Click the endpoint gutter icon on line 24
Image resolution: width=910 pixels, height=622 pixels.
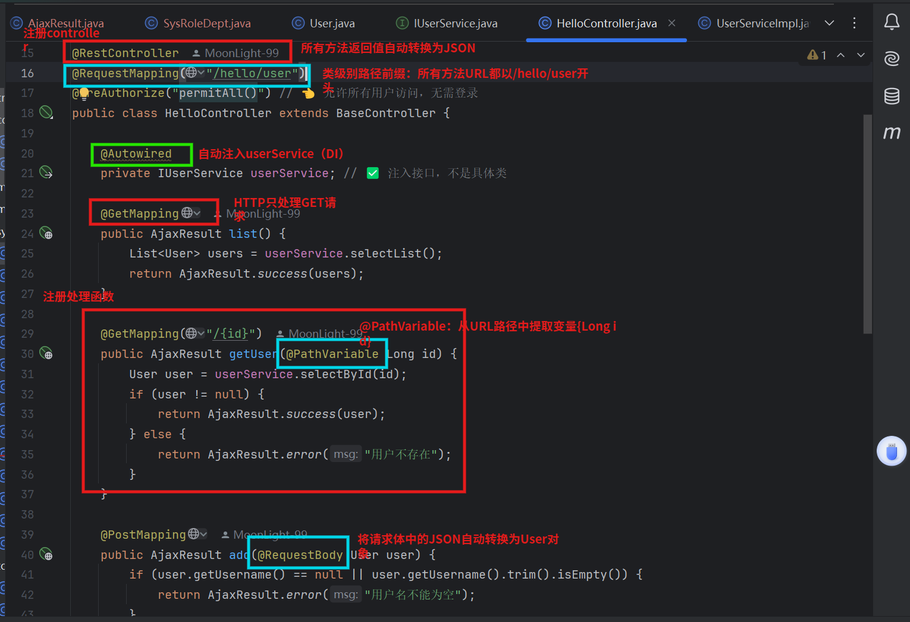46,233
